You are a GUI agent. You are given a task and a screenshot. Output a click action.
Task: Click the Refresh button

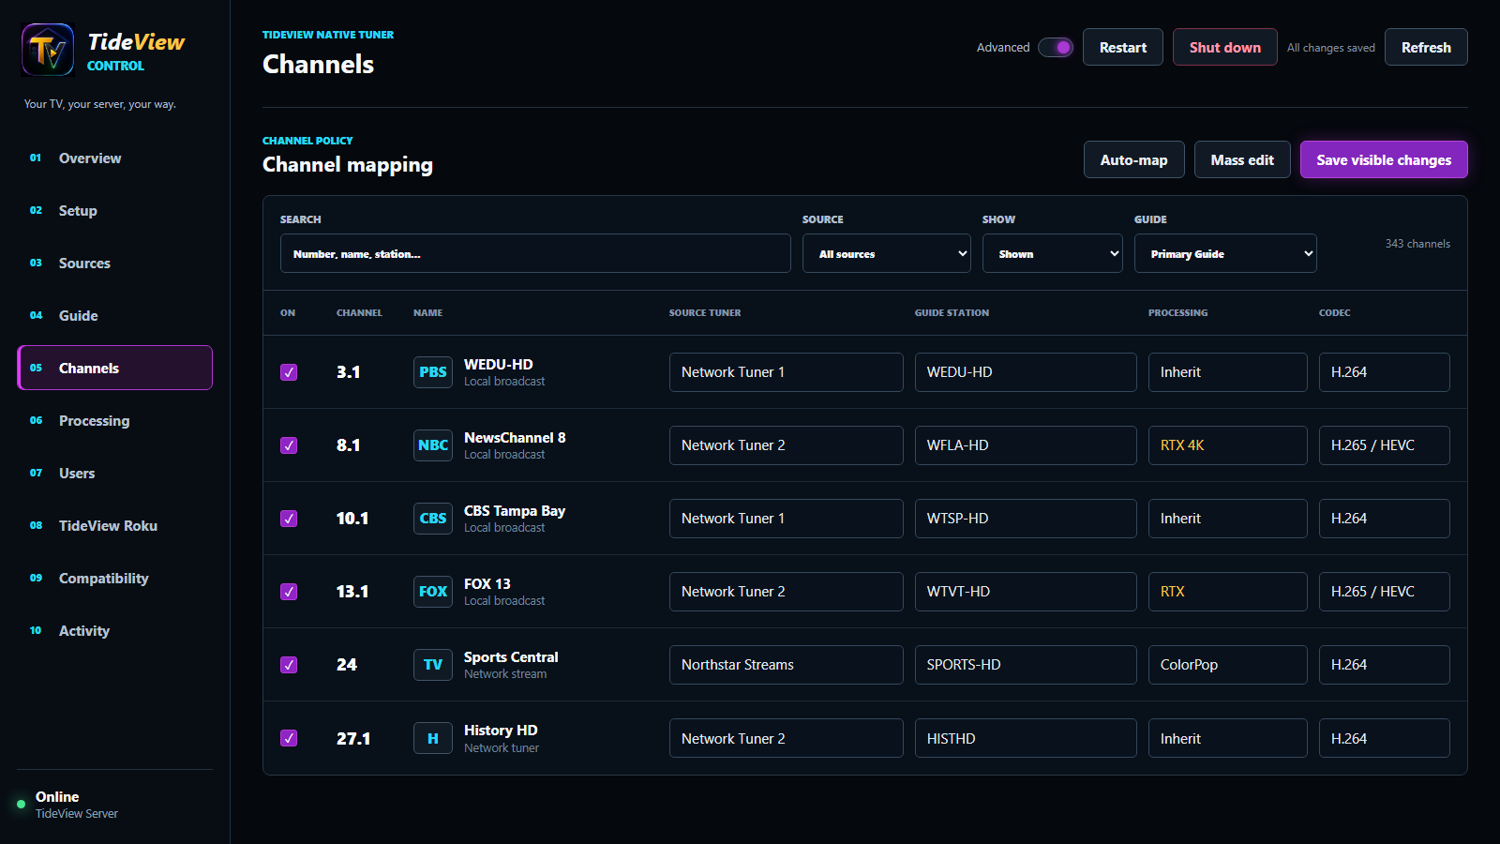click(1426, 47)
